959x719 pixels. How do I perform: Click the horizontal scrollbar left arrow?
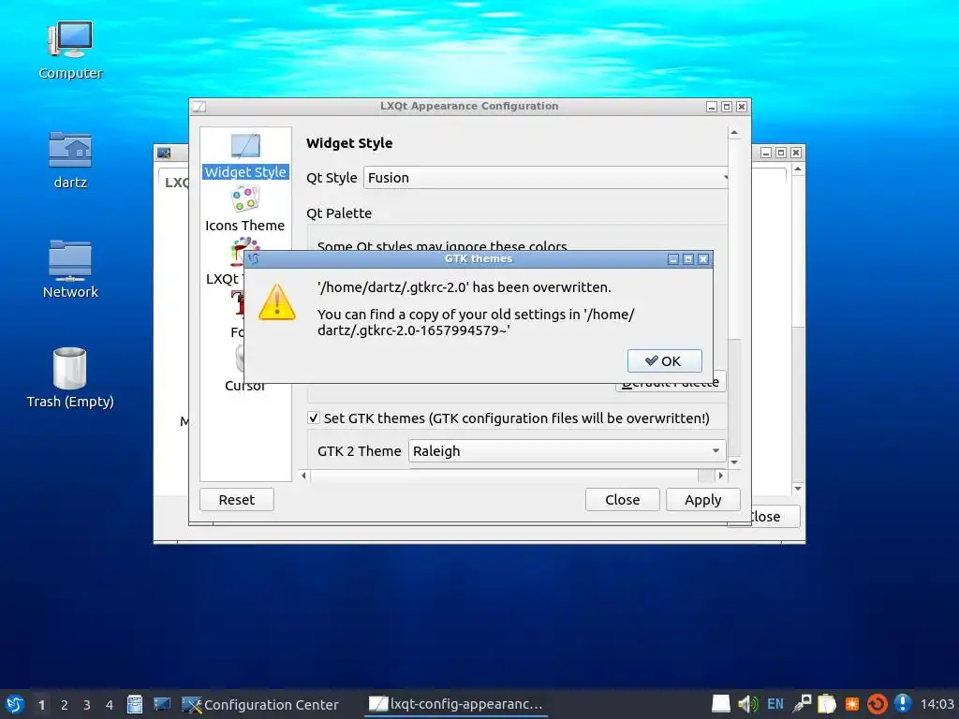tap(304, 475)
